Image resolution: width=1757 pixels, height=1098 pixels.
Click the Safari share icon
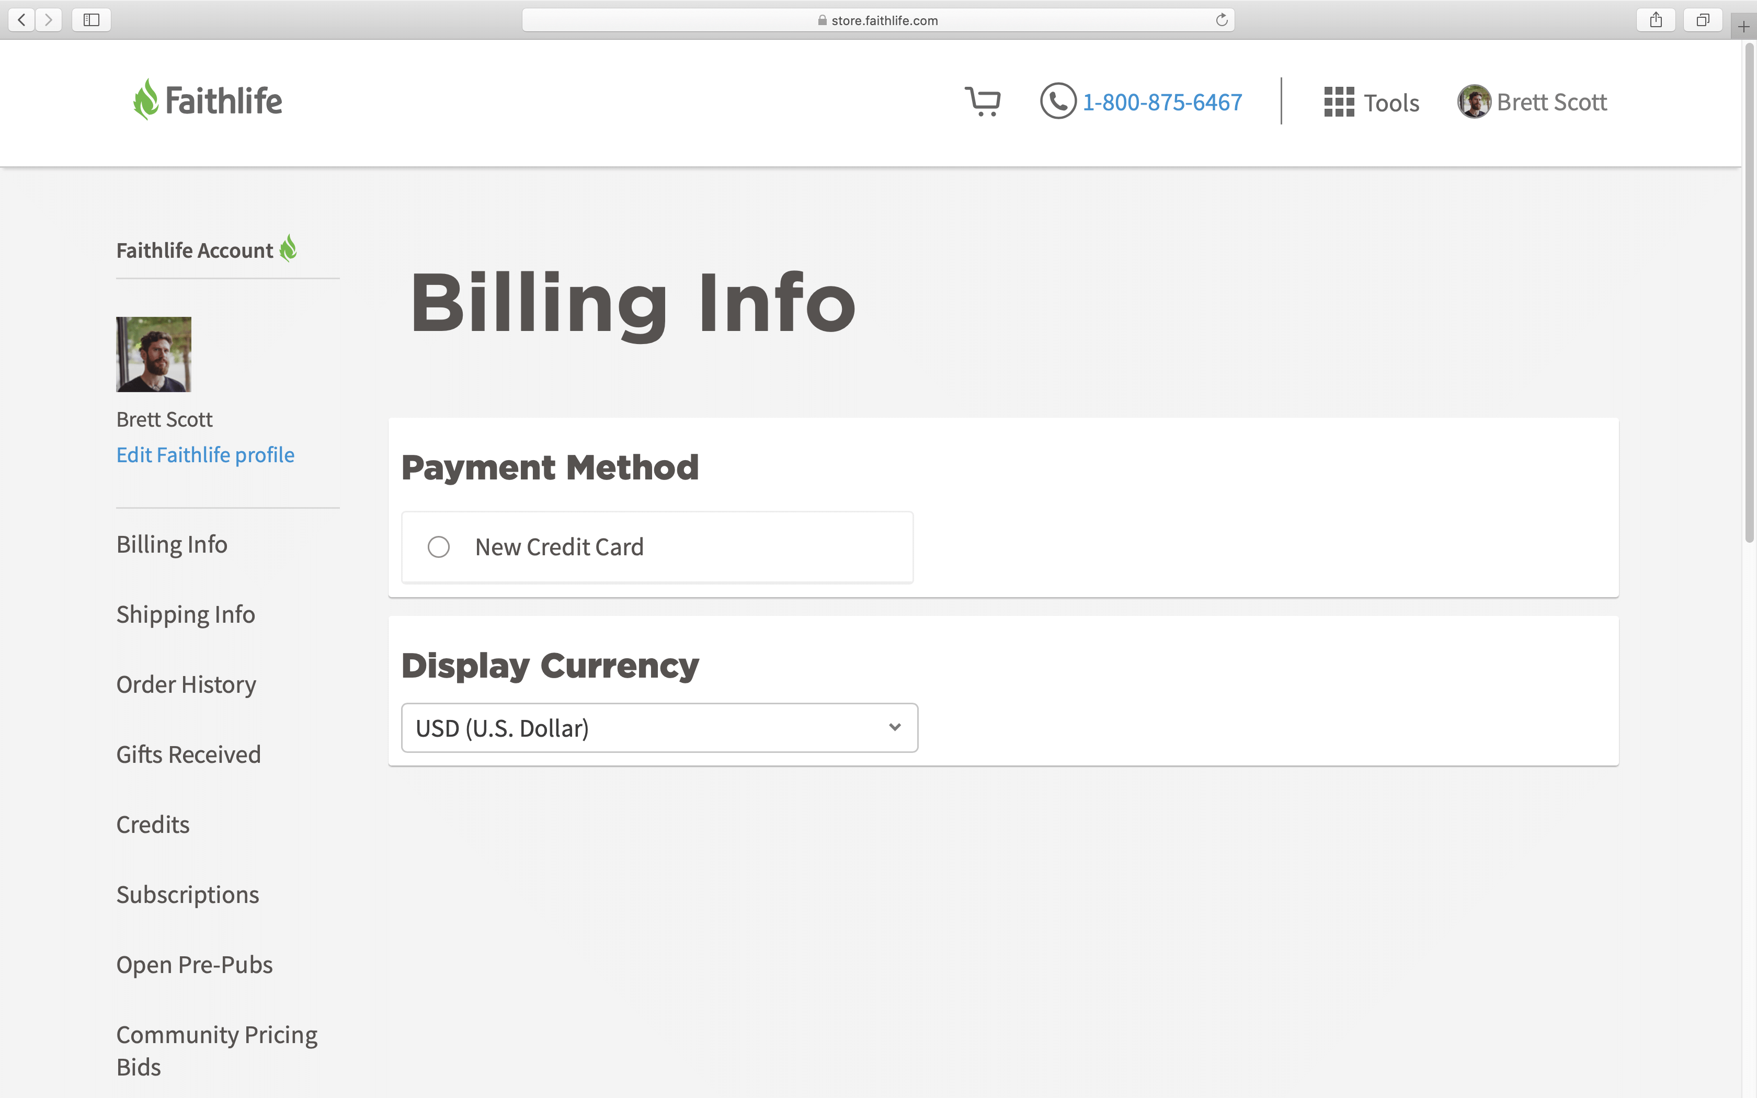1656,20
